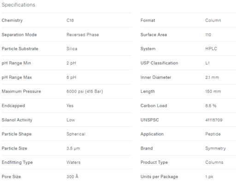Click the HPLC system value

click(211, 49)
